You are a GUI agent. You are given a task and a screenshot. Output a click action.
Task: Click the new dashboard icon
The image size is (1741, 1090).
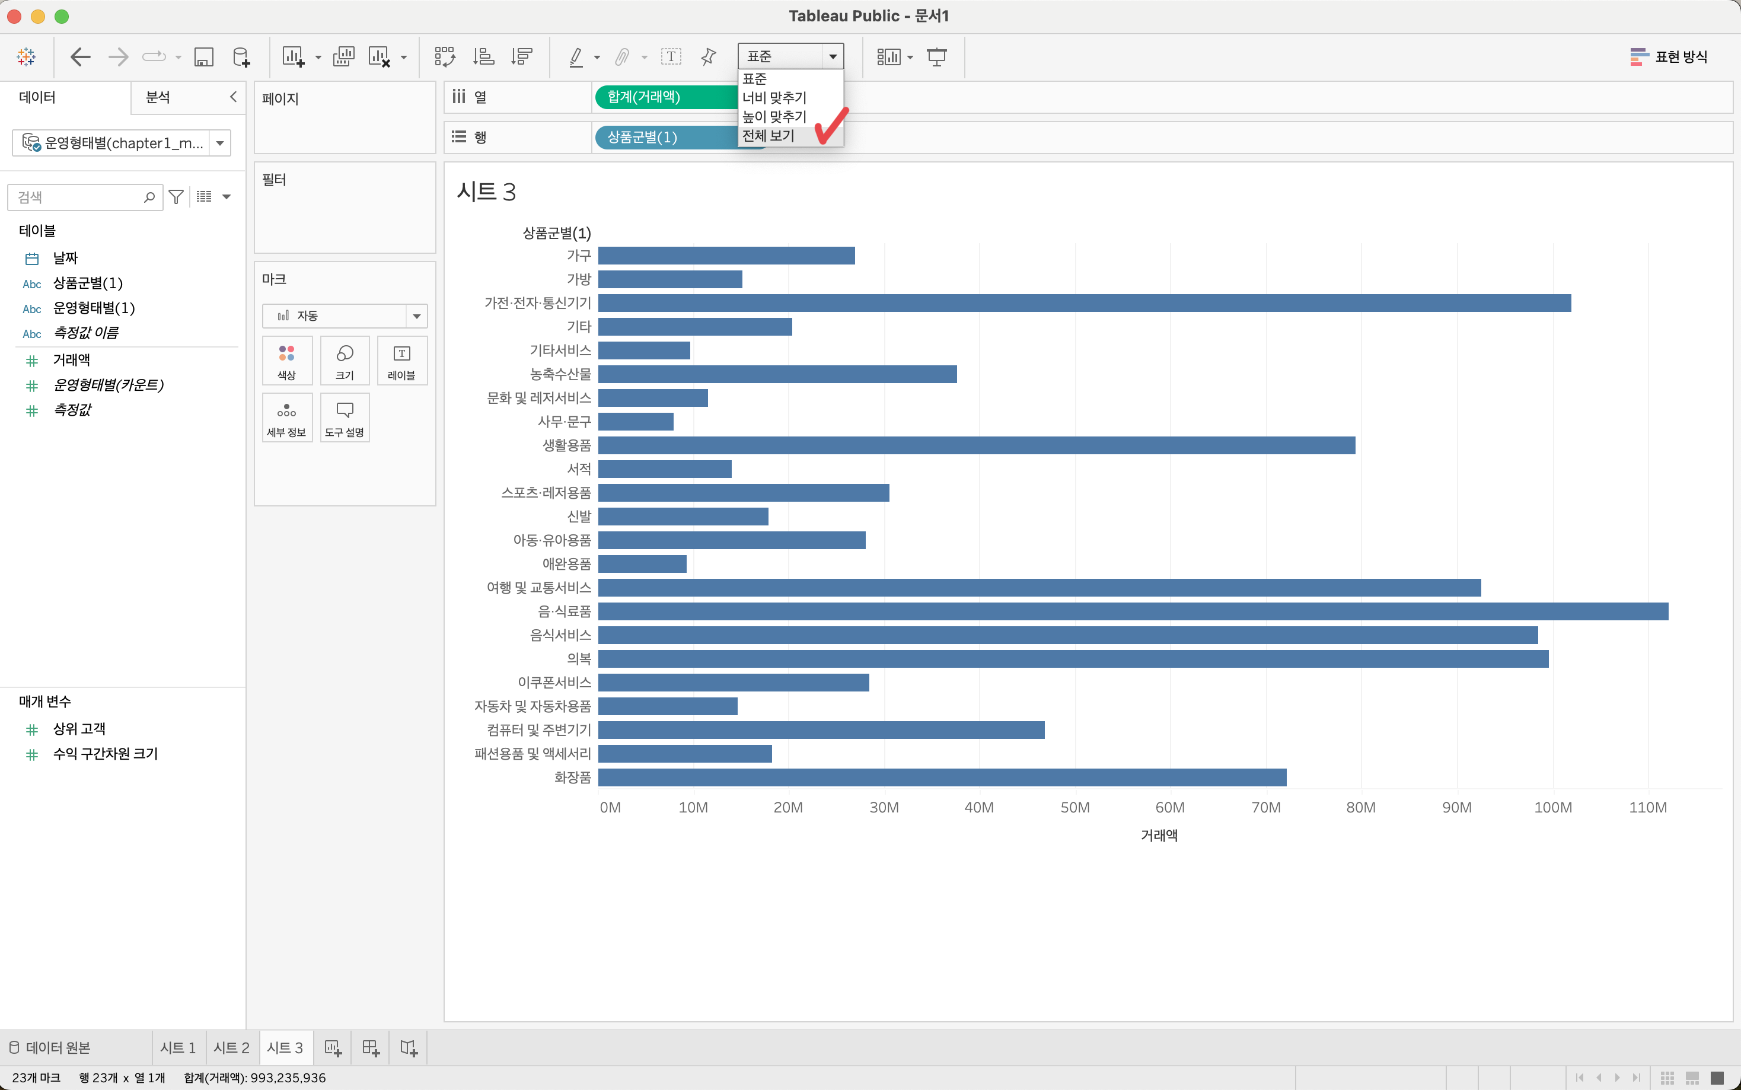pyautogui.click(x=371, y=1047)
